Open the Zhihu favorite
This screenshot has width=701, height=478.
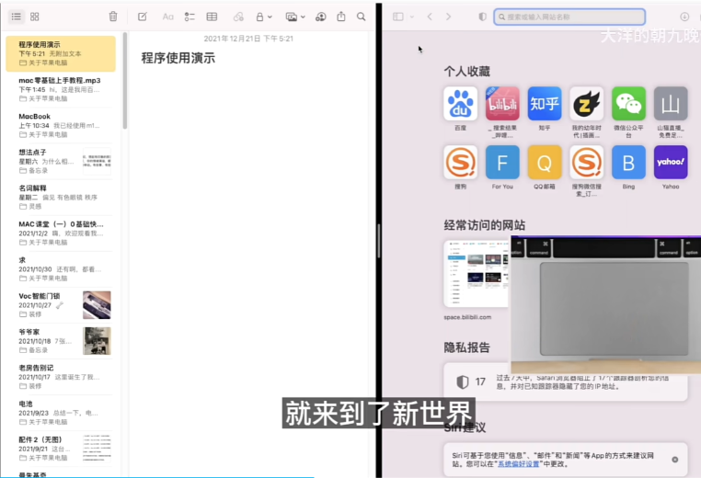click(544, 104)
